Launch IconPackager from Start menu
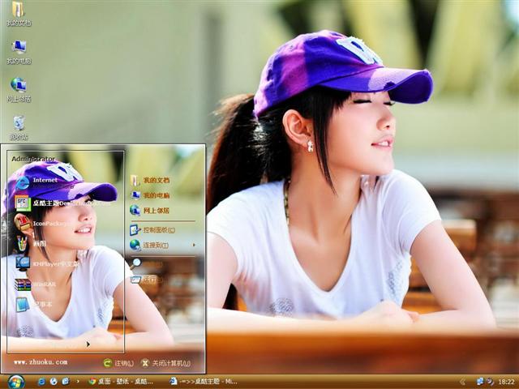 click(x=43, y=224)
